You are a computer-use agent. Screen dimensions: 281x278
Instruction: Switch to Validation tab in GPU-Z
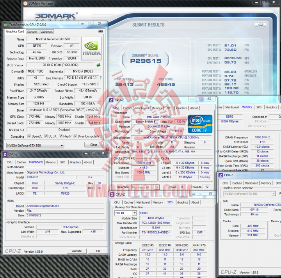click(x=46, y=32)
